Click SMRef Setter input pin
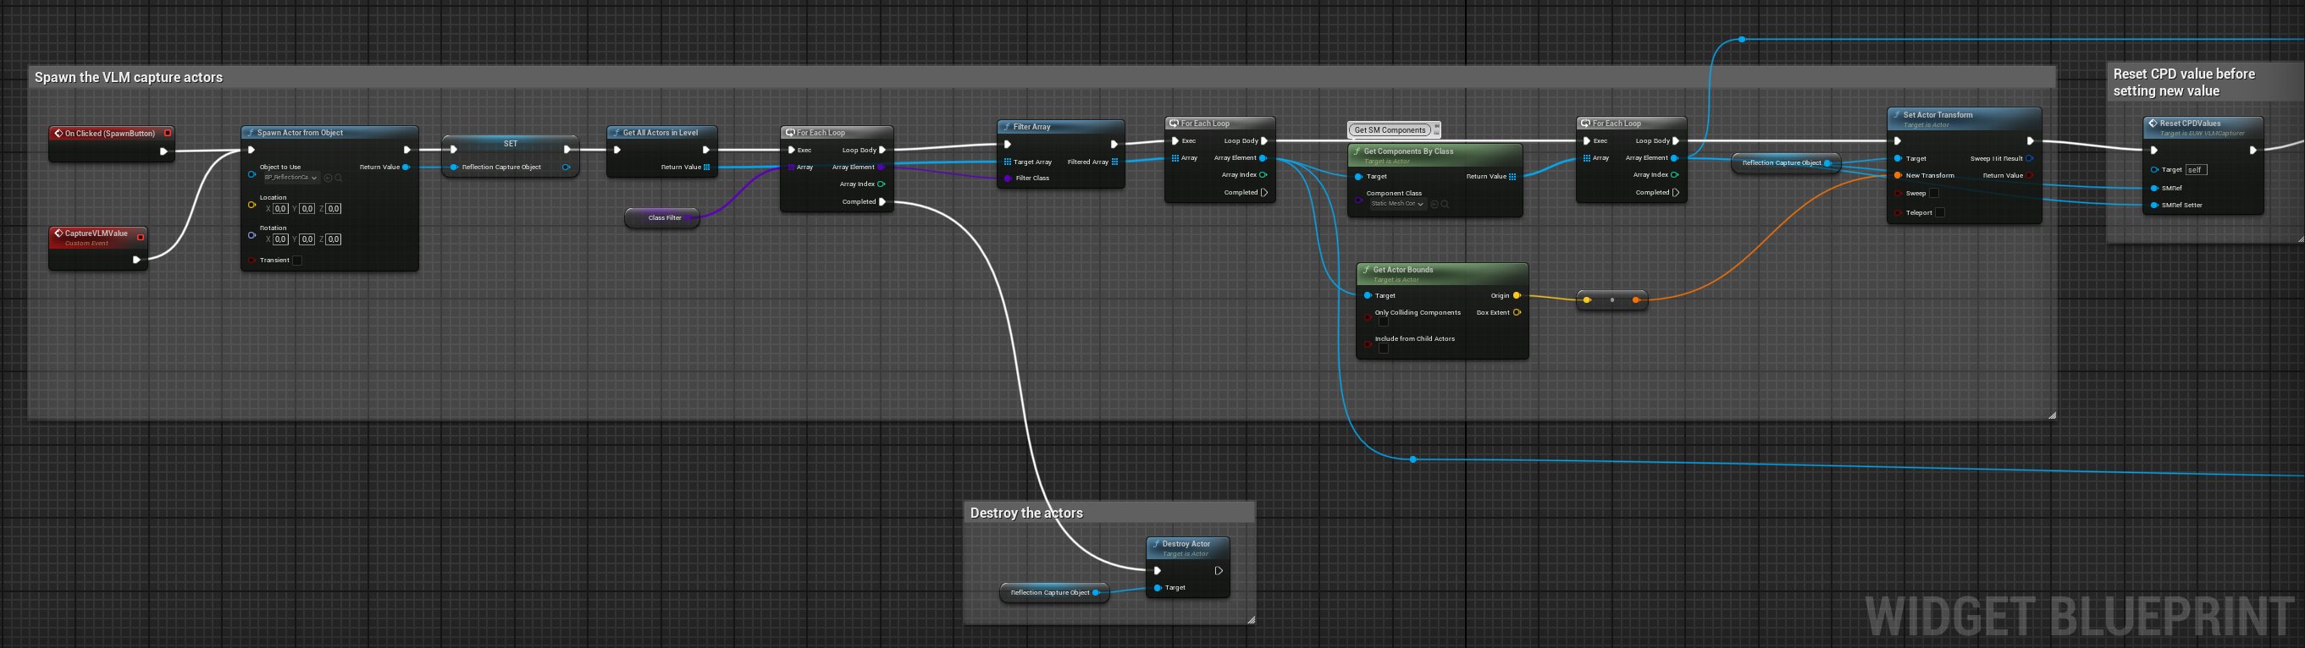The height and width of the screenshot is (648, 2305). [2153, 205]
